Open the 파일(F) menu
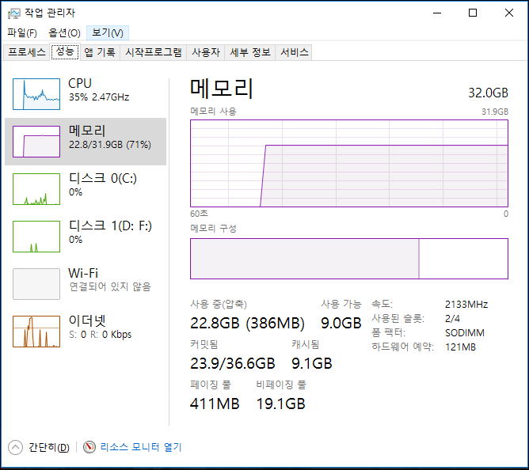This screenshot has height=470, width=529. coord(22,32)
